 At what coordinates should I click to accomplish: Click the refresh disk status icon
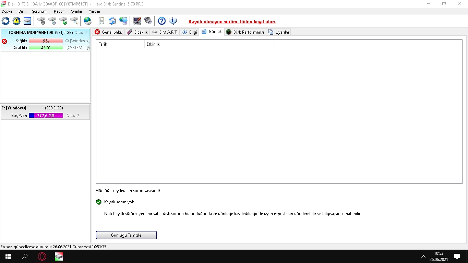5,21
